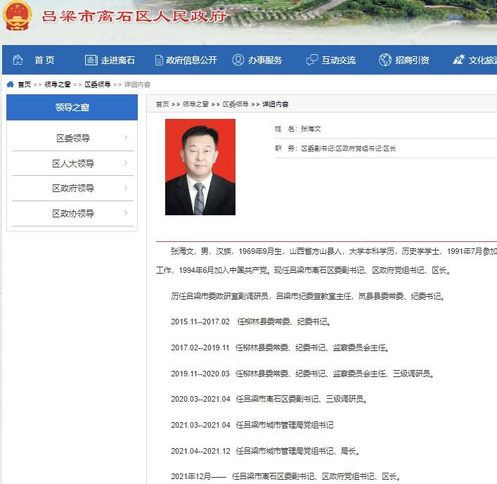
Task: Open the 办事服务 menu item
Action: [265, 60]
